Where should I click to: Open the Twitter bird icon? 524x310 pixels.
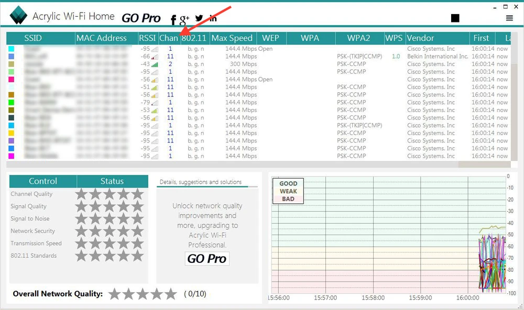click(x=199, y=18)
